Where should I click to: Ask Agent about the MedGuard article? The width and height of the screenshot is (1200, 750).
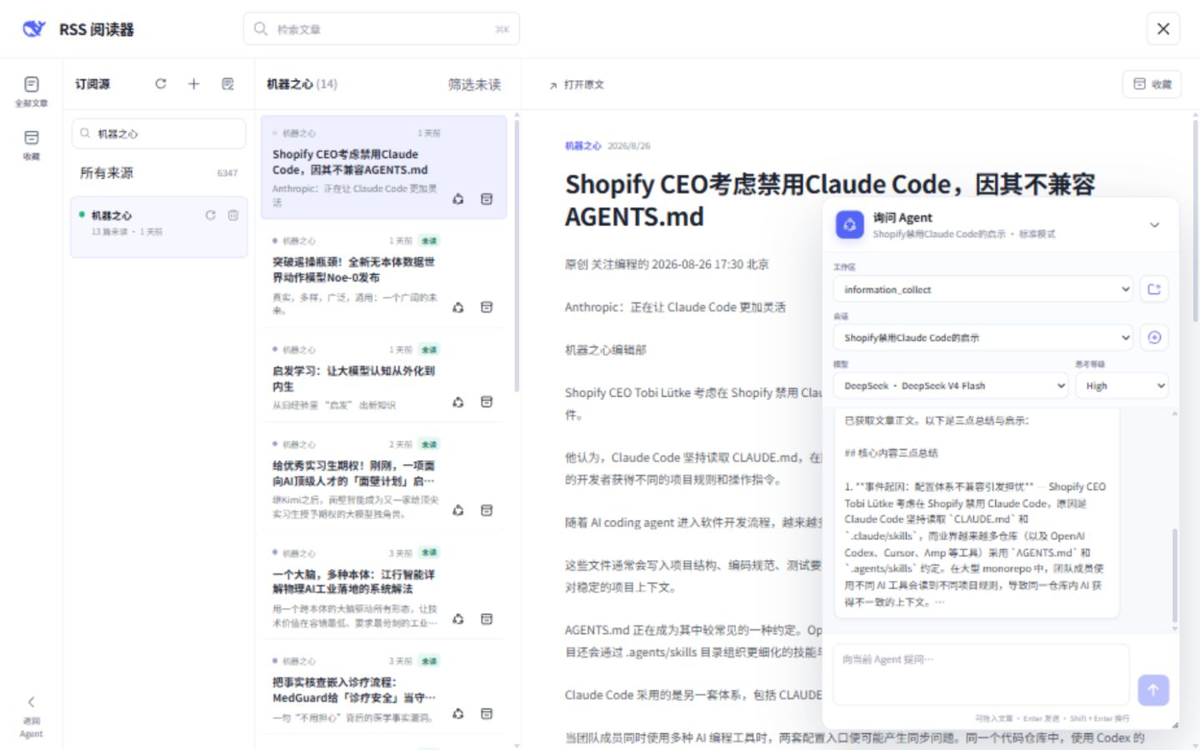[458, 714]
